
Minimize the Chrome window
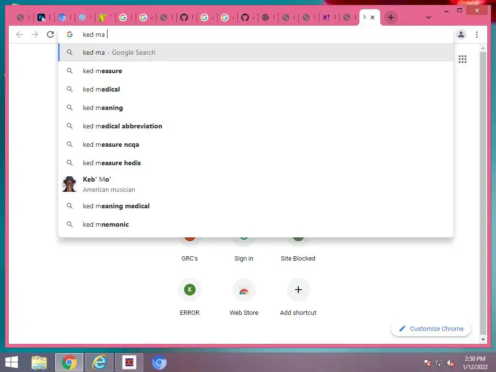click(x=446, y=11)
